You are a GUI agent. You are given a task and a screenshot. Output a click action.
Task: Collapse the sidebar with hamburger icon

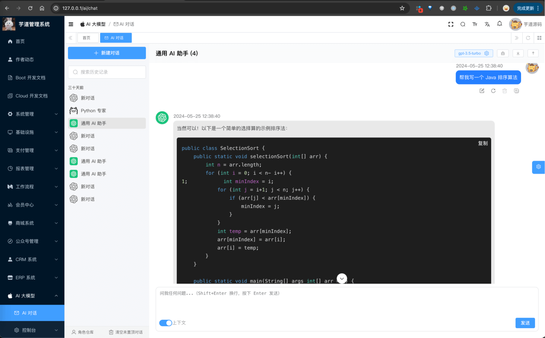pyautogui.click(x=71, y=24)
